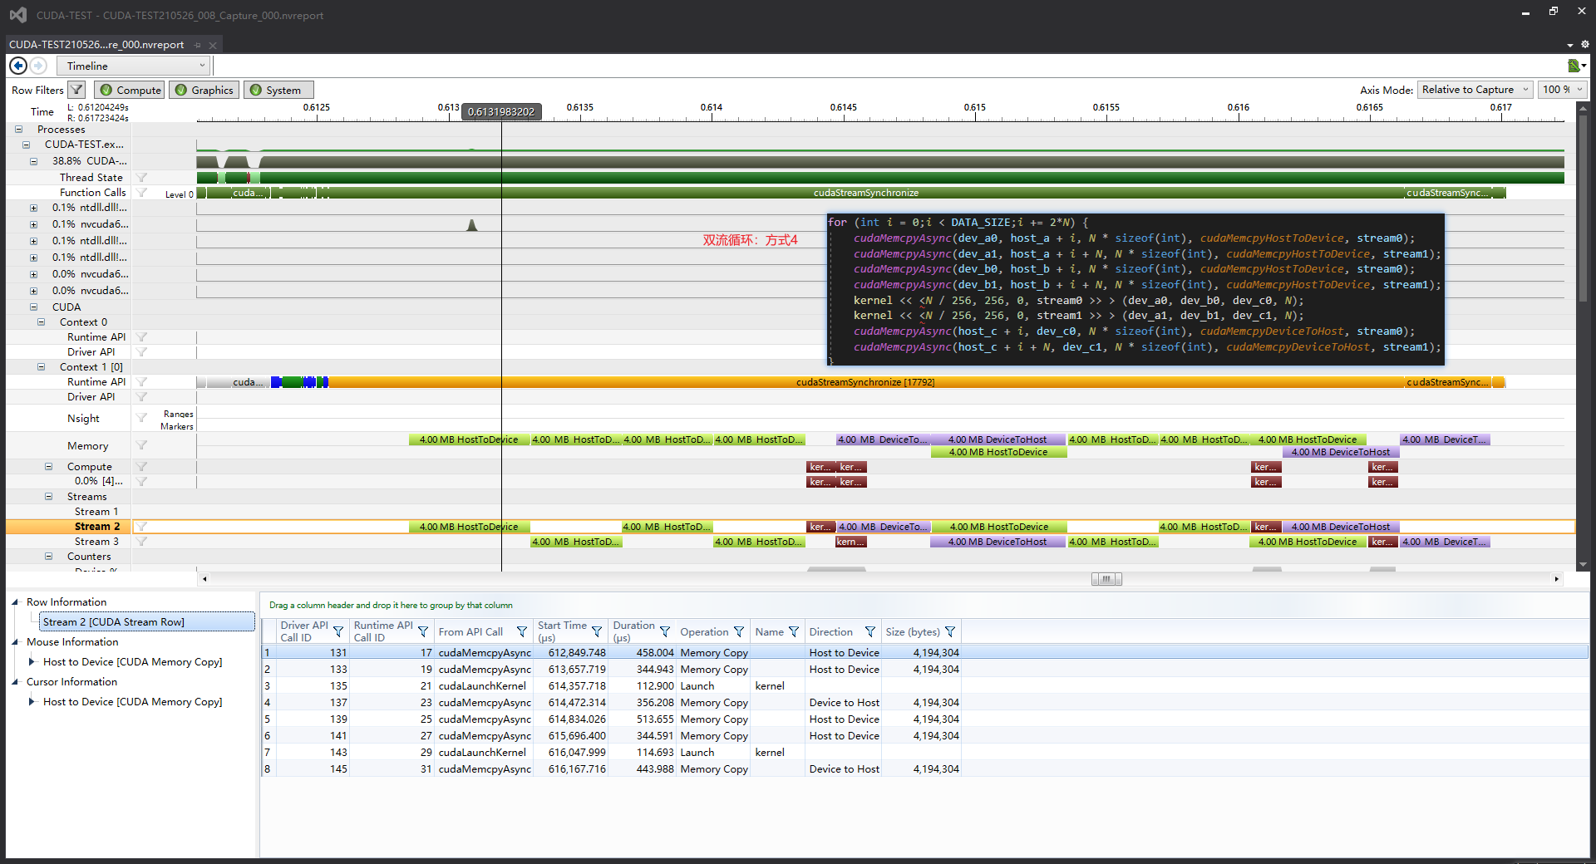Click the Memory row filter funnel
This screenshot has width=1596, height=864.
[142, 446]
